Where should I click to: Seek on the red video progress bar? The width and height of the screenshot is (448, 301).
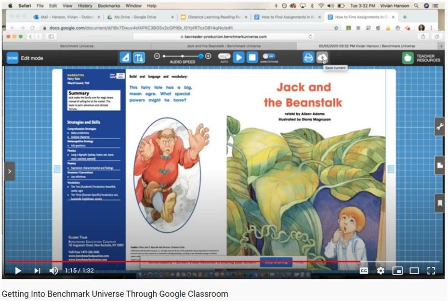(x=223, y=262)
